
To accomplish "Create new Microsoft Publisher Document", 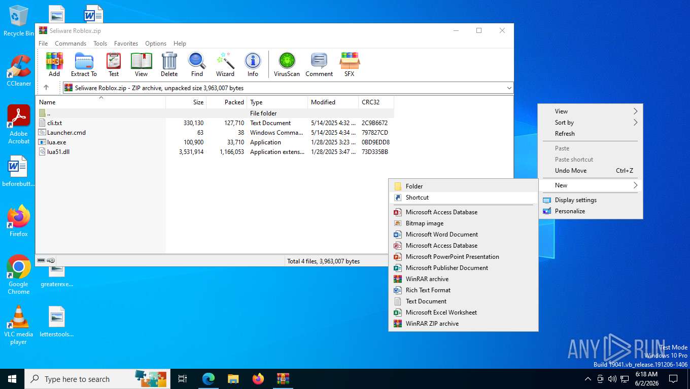I will (463, 268).
